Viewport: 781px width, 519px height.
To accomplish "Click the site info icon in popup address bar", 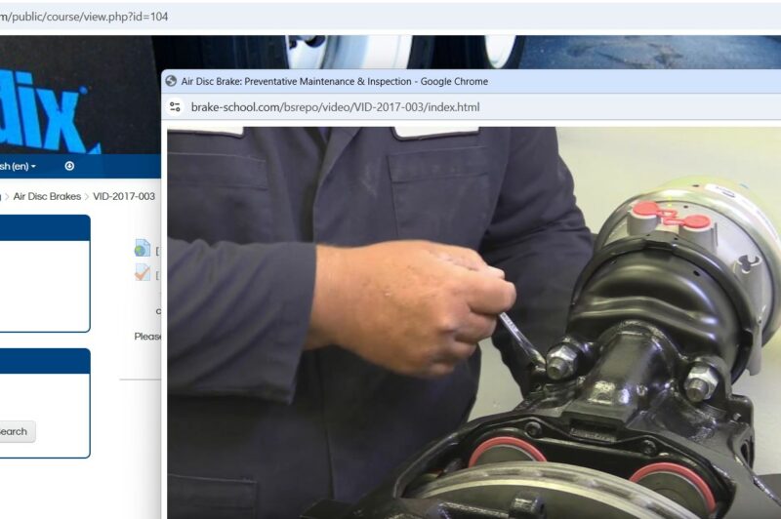I will click(175, 107).
